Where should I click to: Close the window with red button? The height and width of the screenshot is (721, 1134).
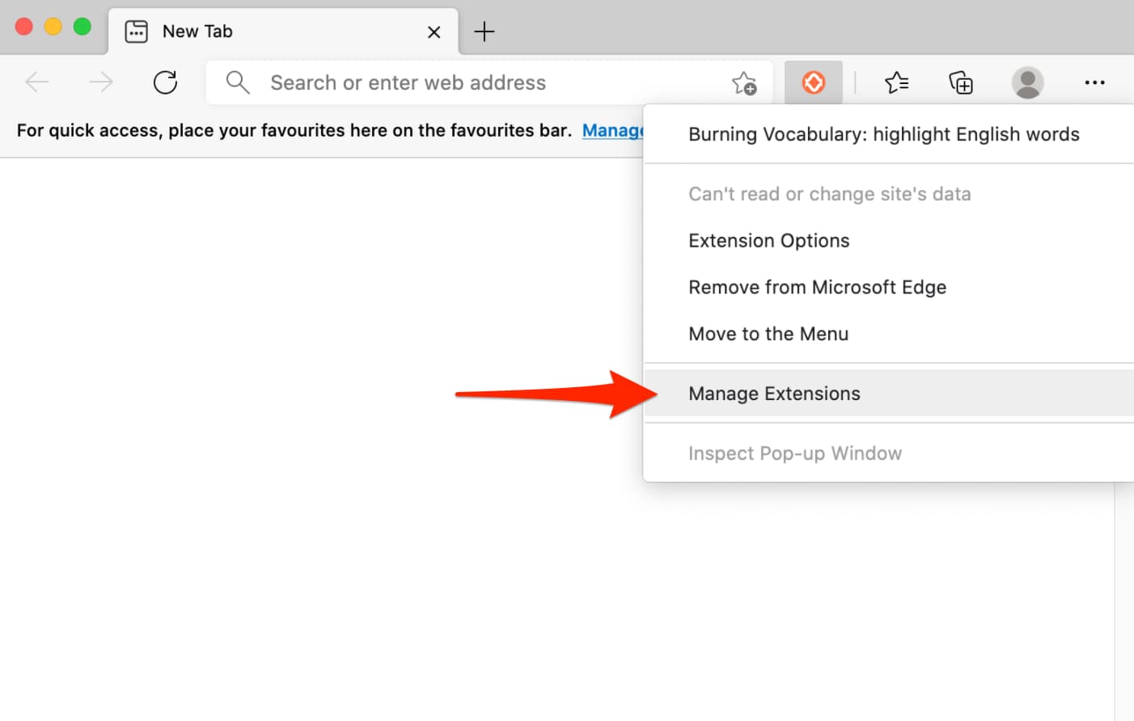pos(24,27)
